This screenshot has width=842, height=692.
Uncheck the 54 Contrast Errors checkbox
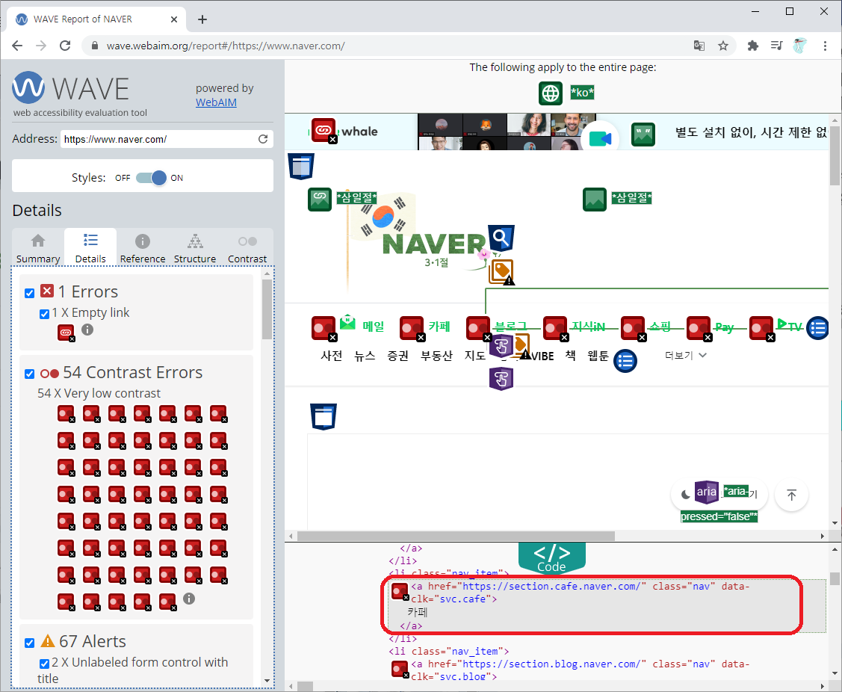(x=30, y=374)
